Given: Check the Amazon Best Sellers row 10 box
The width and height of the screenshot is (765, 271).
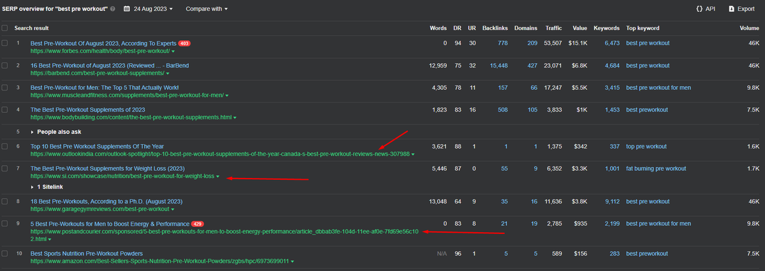Looking at the screenshot, I should (5, 253).
